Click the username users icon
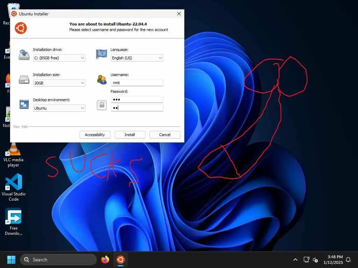Screen dimensions: 358x268 click(102, 80)
